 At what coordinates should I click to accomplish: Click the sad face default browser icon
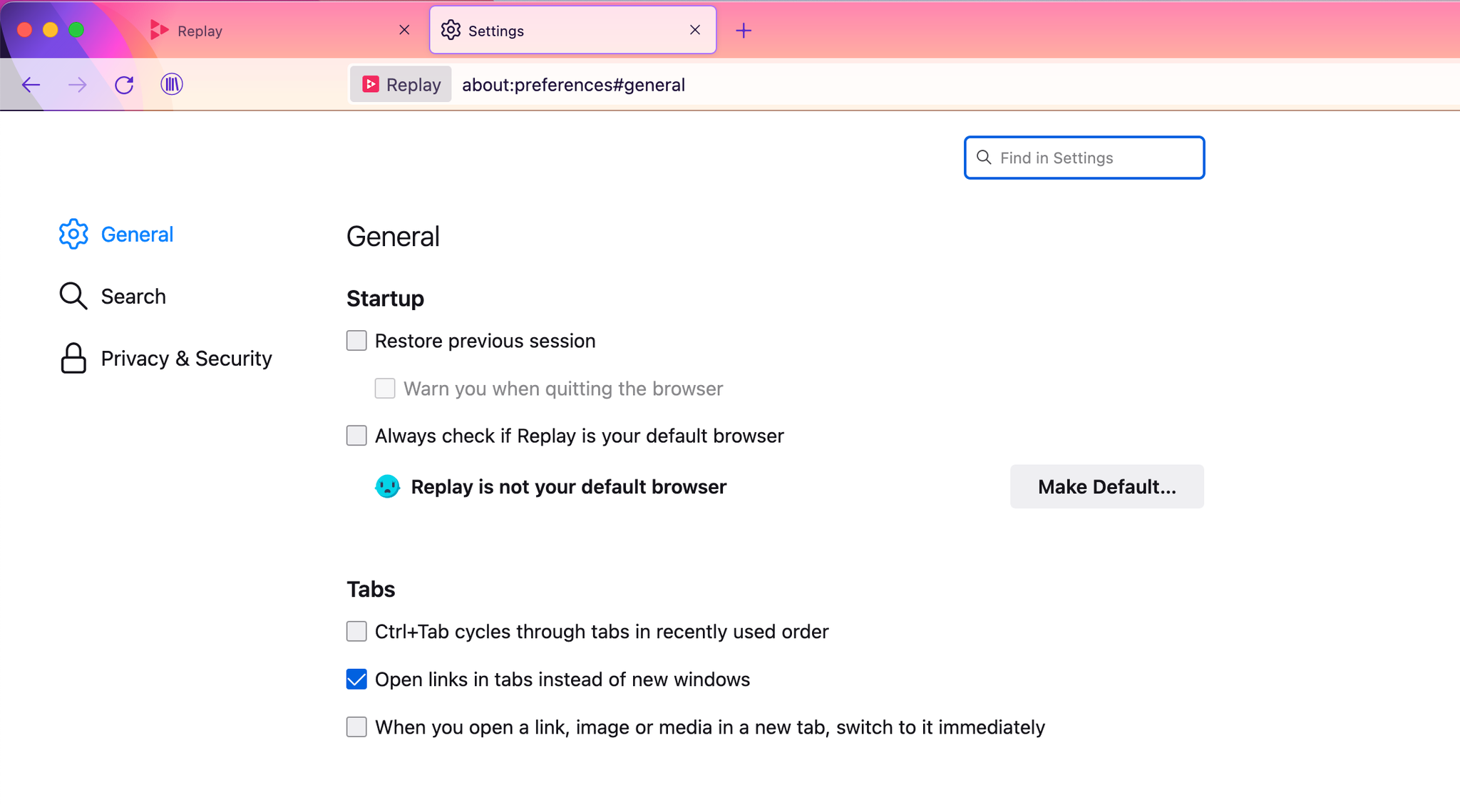387,486
